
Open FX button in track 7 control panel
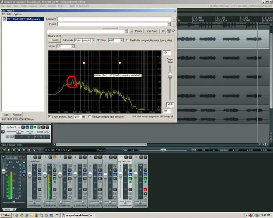(x=31, y=127)
